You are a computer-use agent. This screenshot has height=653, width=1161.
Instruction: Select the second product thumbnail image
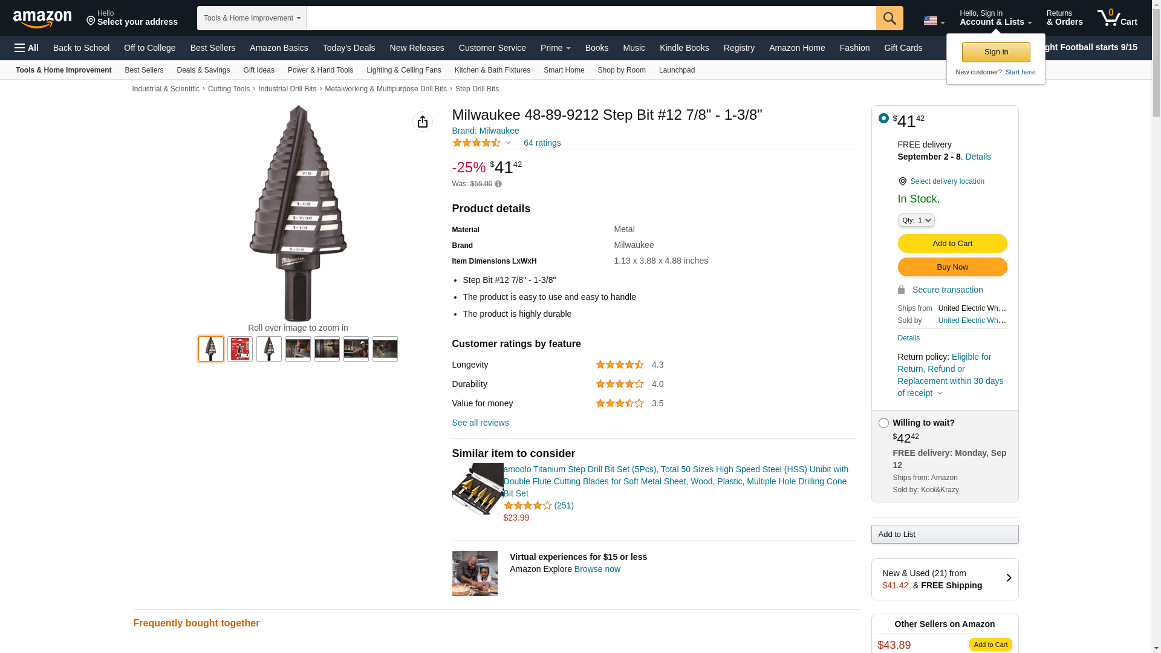click(x=240, y=349)
